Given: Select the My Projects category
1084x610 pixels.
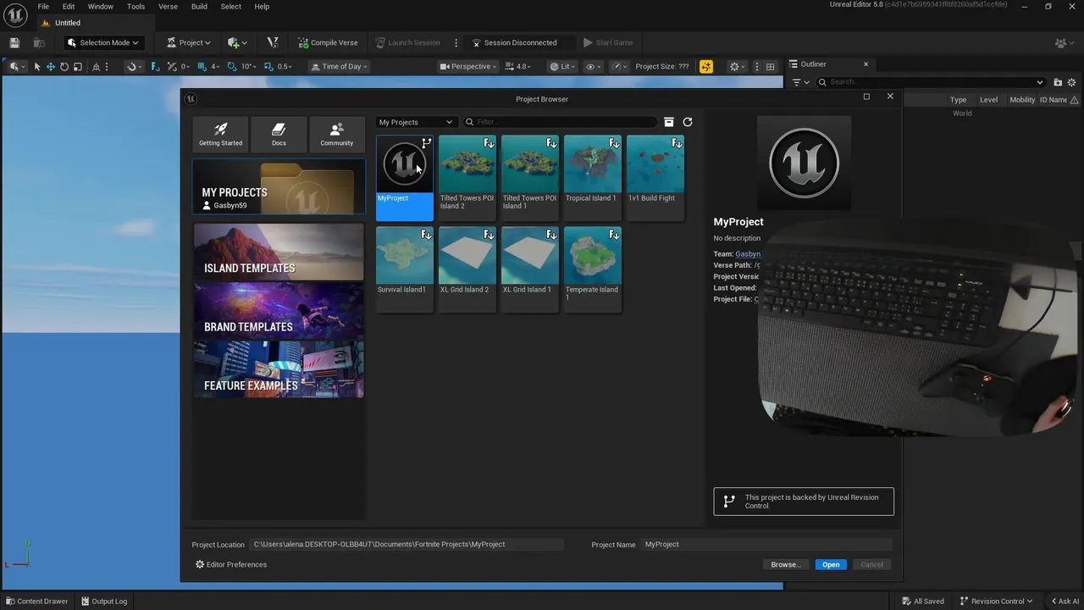Looking at the screenshot, I should point(279,188).
